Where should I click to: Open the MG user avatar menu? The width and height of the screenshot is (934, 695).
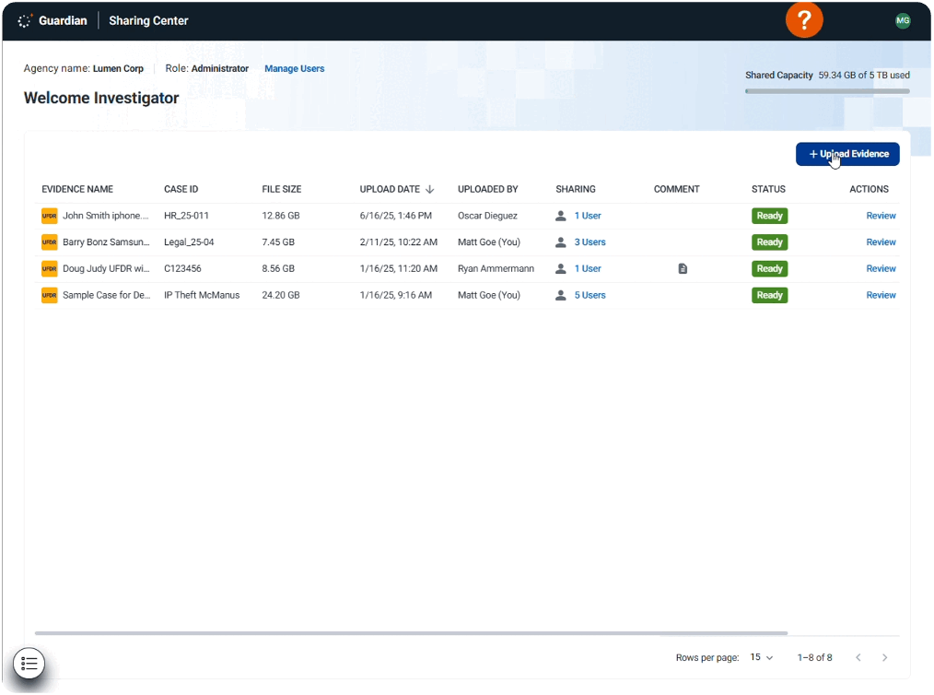pos(903,20)
